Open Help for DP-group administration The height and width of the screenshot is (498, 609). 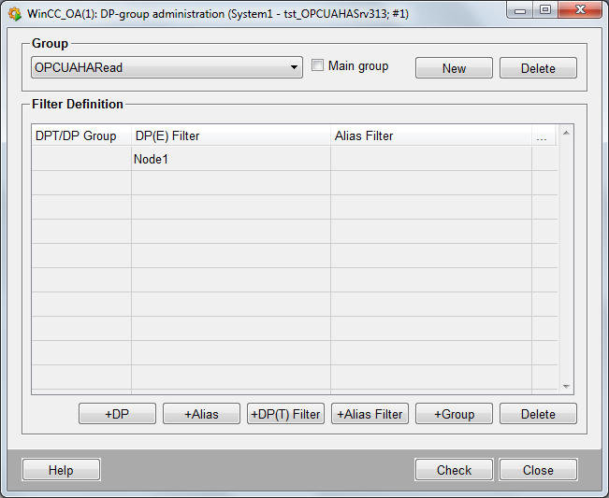[62, 470]
